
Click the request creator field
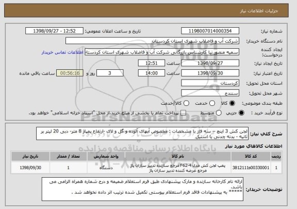[162, 52]
